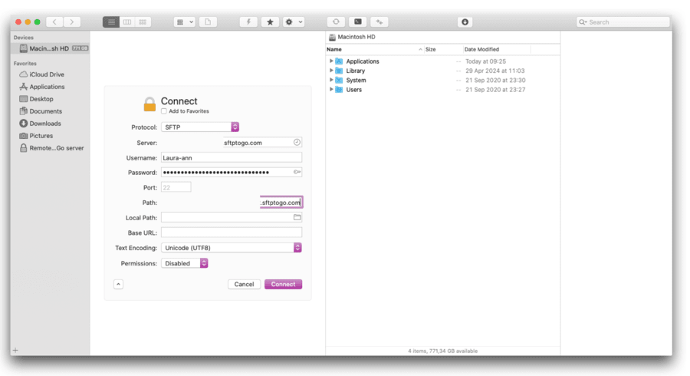Switch to list view mode
Viewport: 690px width, 376px height.
click(x=111, y=21)
